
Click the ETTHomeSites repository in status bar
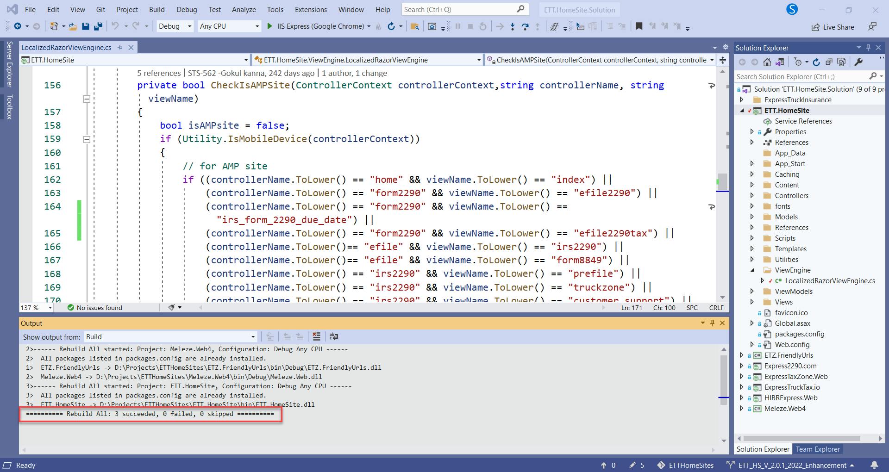(x=685, y=465)
